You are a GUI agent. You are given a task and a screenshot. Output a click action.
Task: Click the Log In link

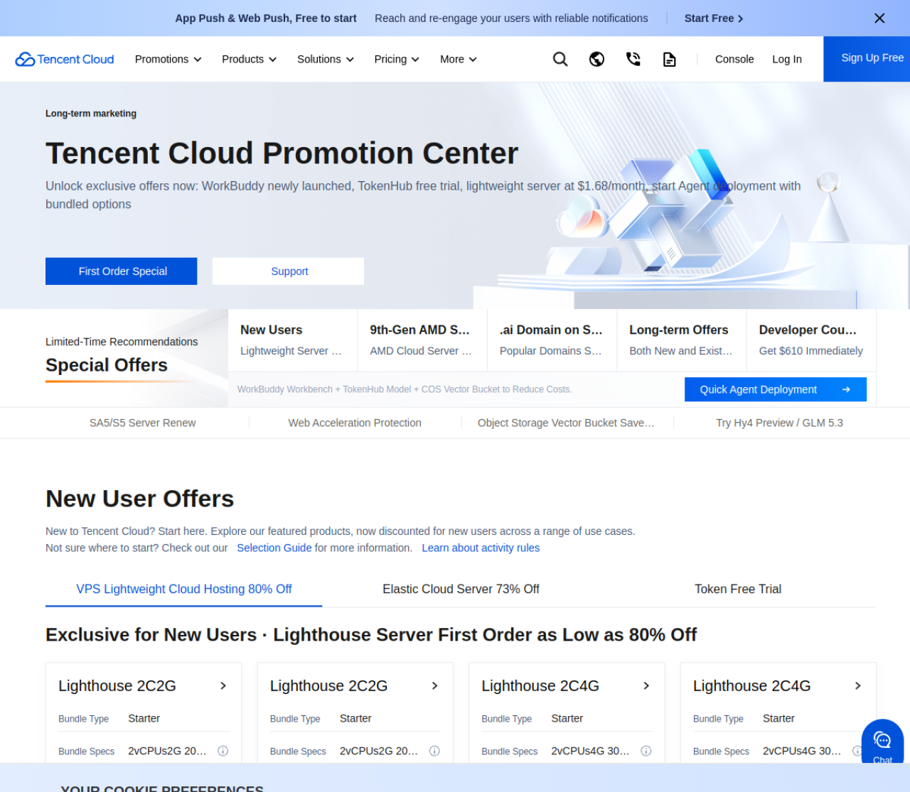tap(787, 59)
